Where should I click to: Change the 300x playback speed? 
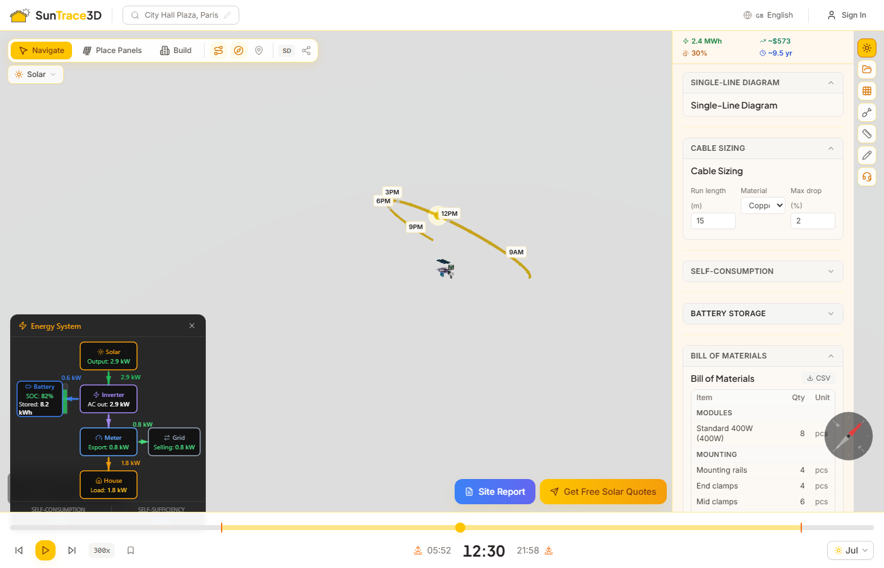pos(102,550)
